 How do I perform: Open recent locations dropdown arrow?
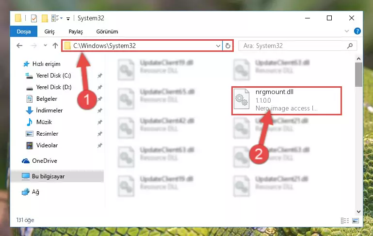pyautogui.click(x=45, y=46)
